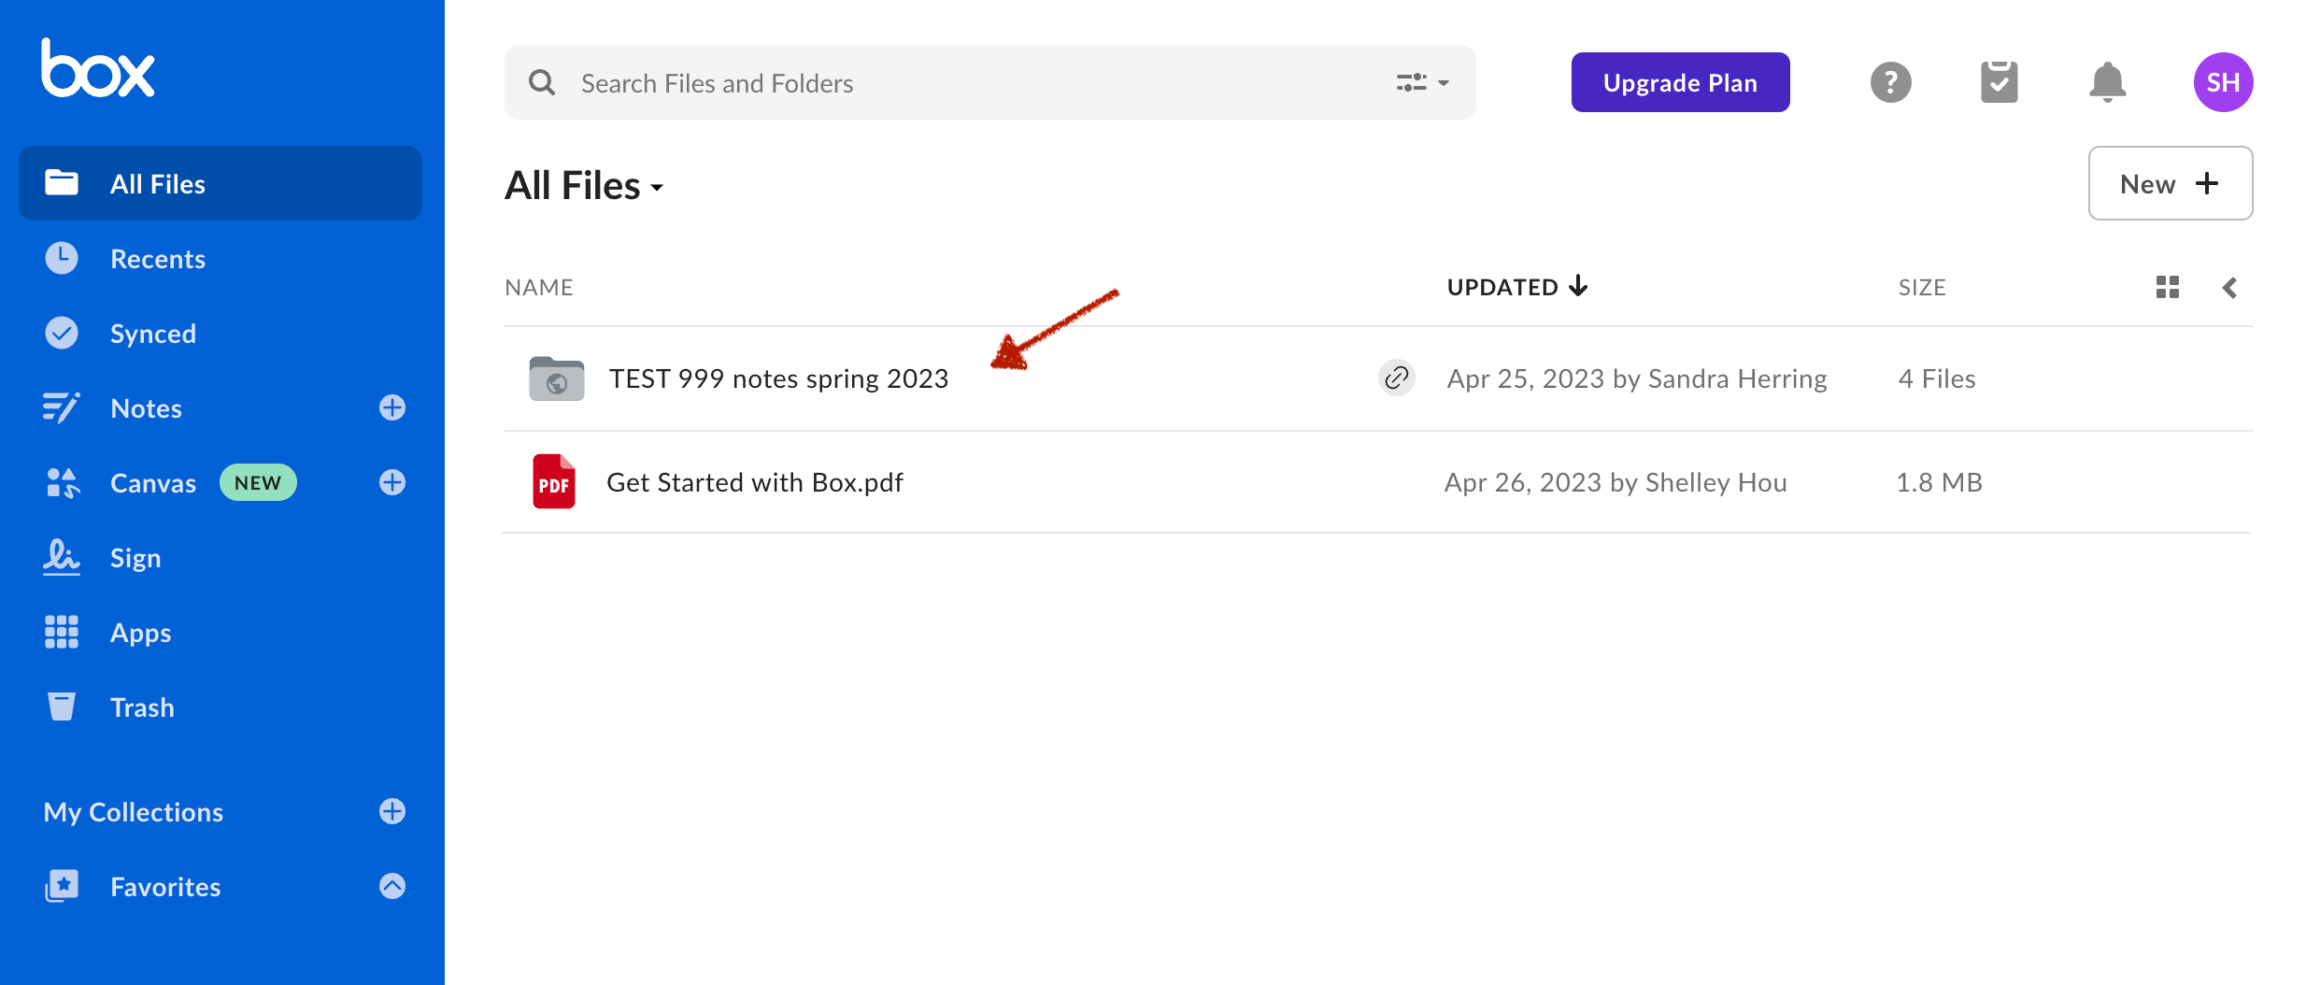The image size is (2306, 985).
Task: Open the SH account avatar menu
Action: [x=2223, y=82]
